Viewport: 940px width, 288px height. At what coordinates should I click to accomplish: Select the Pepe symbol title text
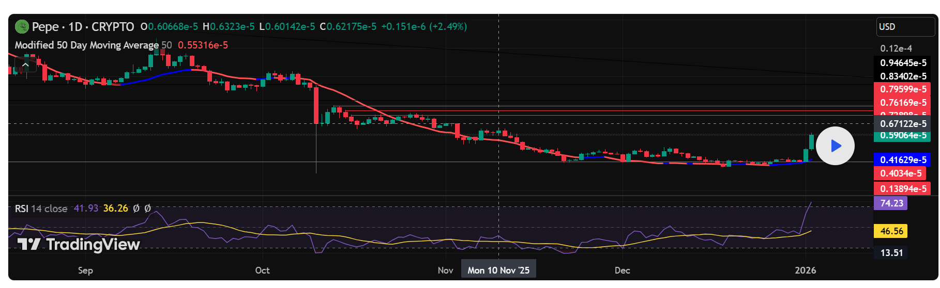click(x=83, y=26)
